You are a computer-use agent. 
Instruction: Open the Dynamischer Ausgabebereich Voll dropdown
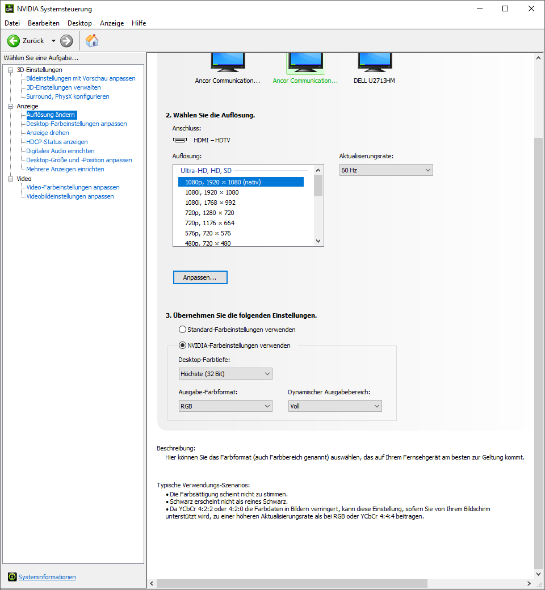[x=335, y=406]
